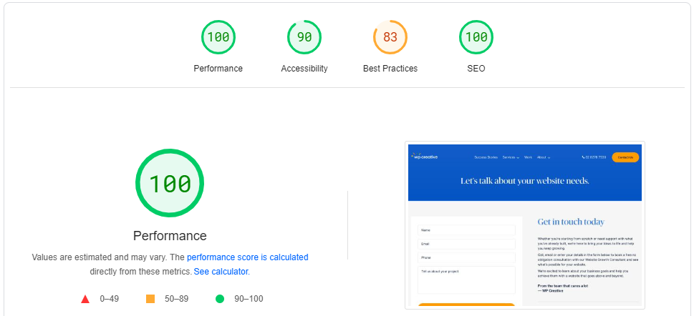Click the WP Creative logo in screenshot

coord(424,157)
